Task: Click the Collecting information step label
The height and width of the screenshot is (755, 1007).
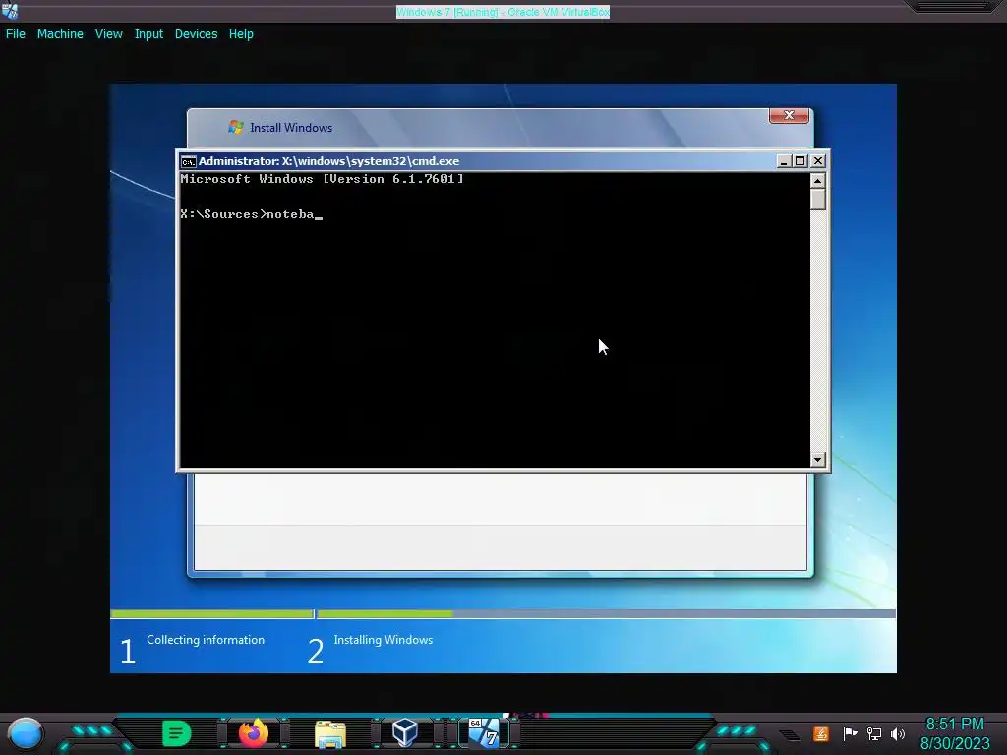Action: 206,639
